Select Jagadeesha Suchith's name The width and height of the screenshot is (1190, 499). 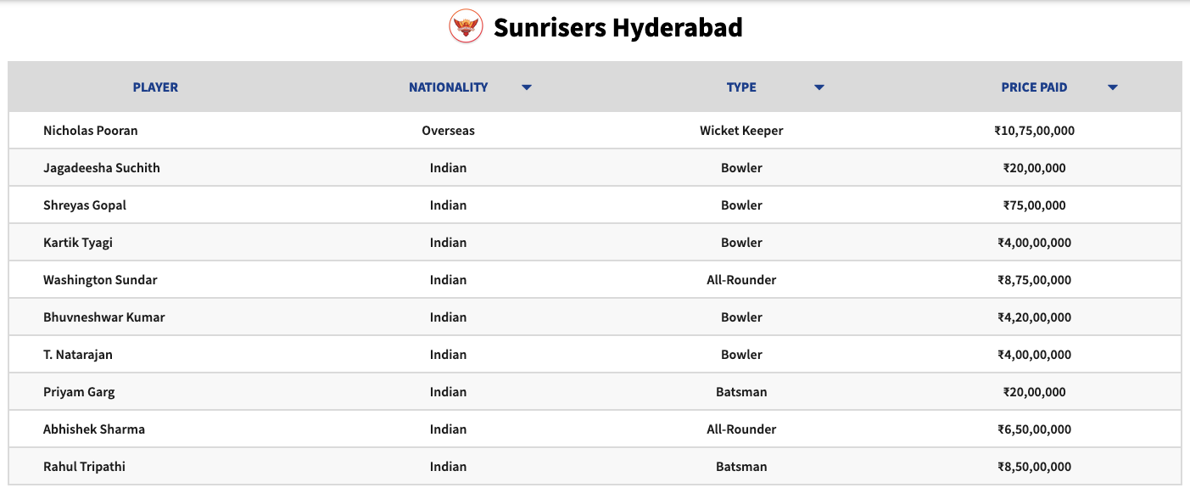coord(102,168)
